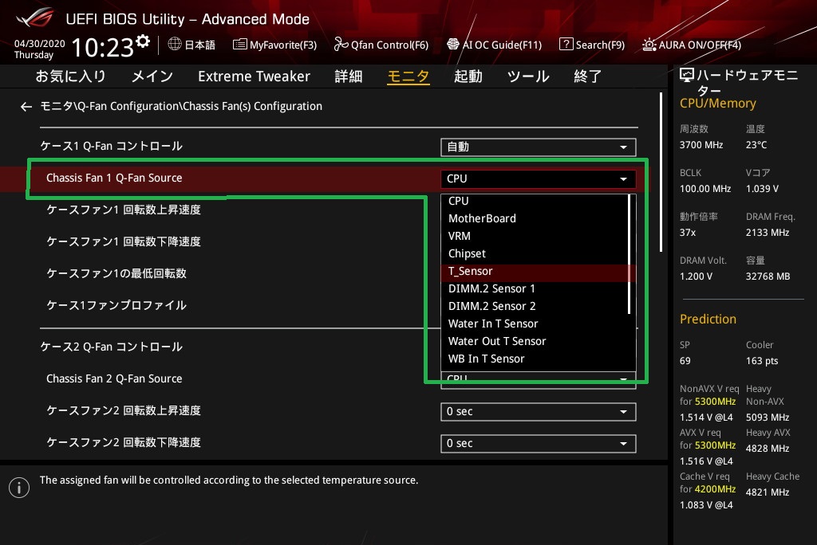Click the CPU/Memory heading
Viewport: 817px width, 545px height.
point(717,104)
